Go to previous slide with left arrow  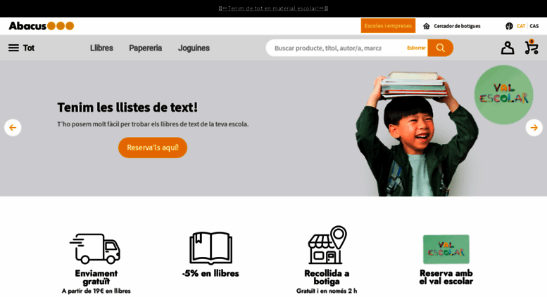click(13, 128)
